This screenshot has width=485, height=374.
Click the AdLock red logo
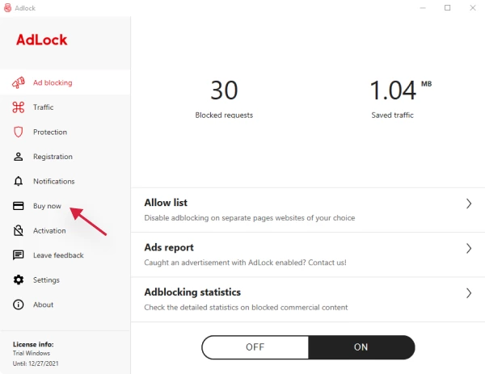tap(42, 40)
